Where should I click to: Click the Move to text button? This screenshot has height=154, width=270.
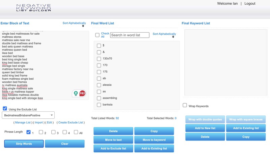(x=113, y=140)
